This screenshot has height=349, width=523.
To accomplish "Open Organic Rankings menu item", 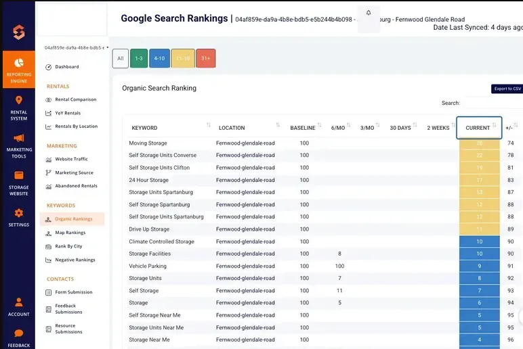I will tap(72, 219).
